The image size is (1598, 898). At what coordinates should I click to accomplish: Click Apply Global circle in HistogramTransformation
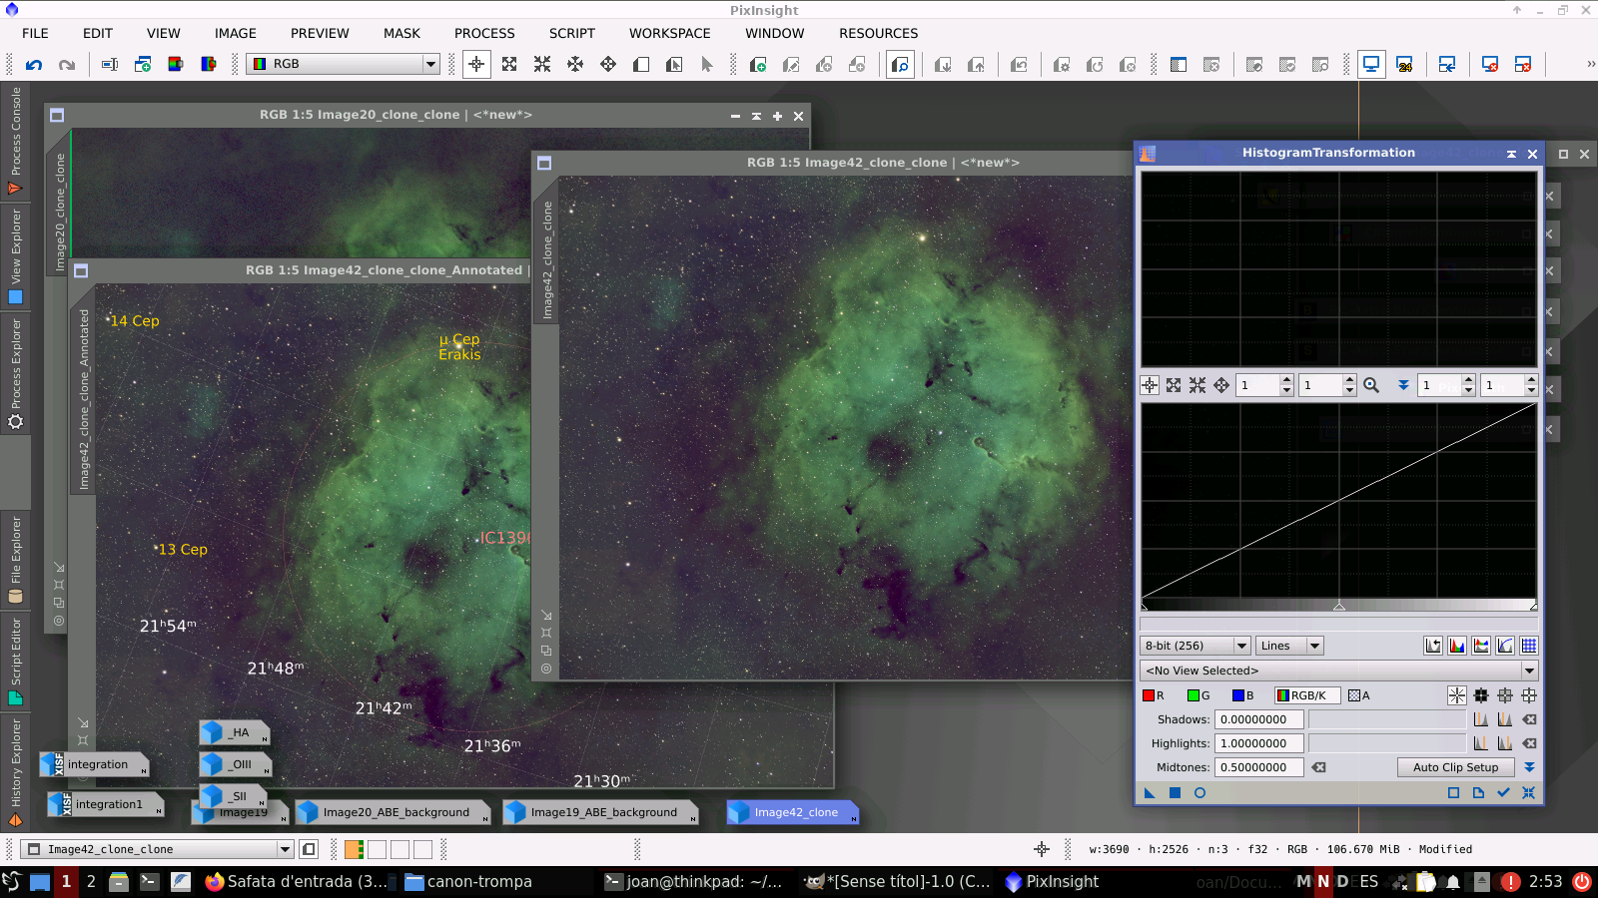click(1199, 793)
